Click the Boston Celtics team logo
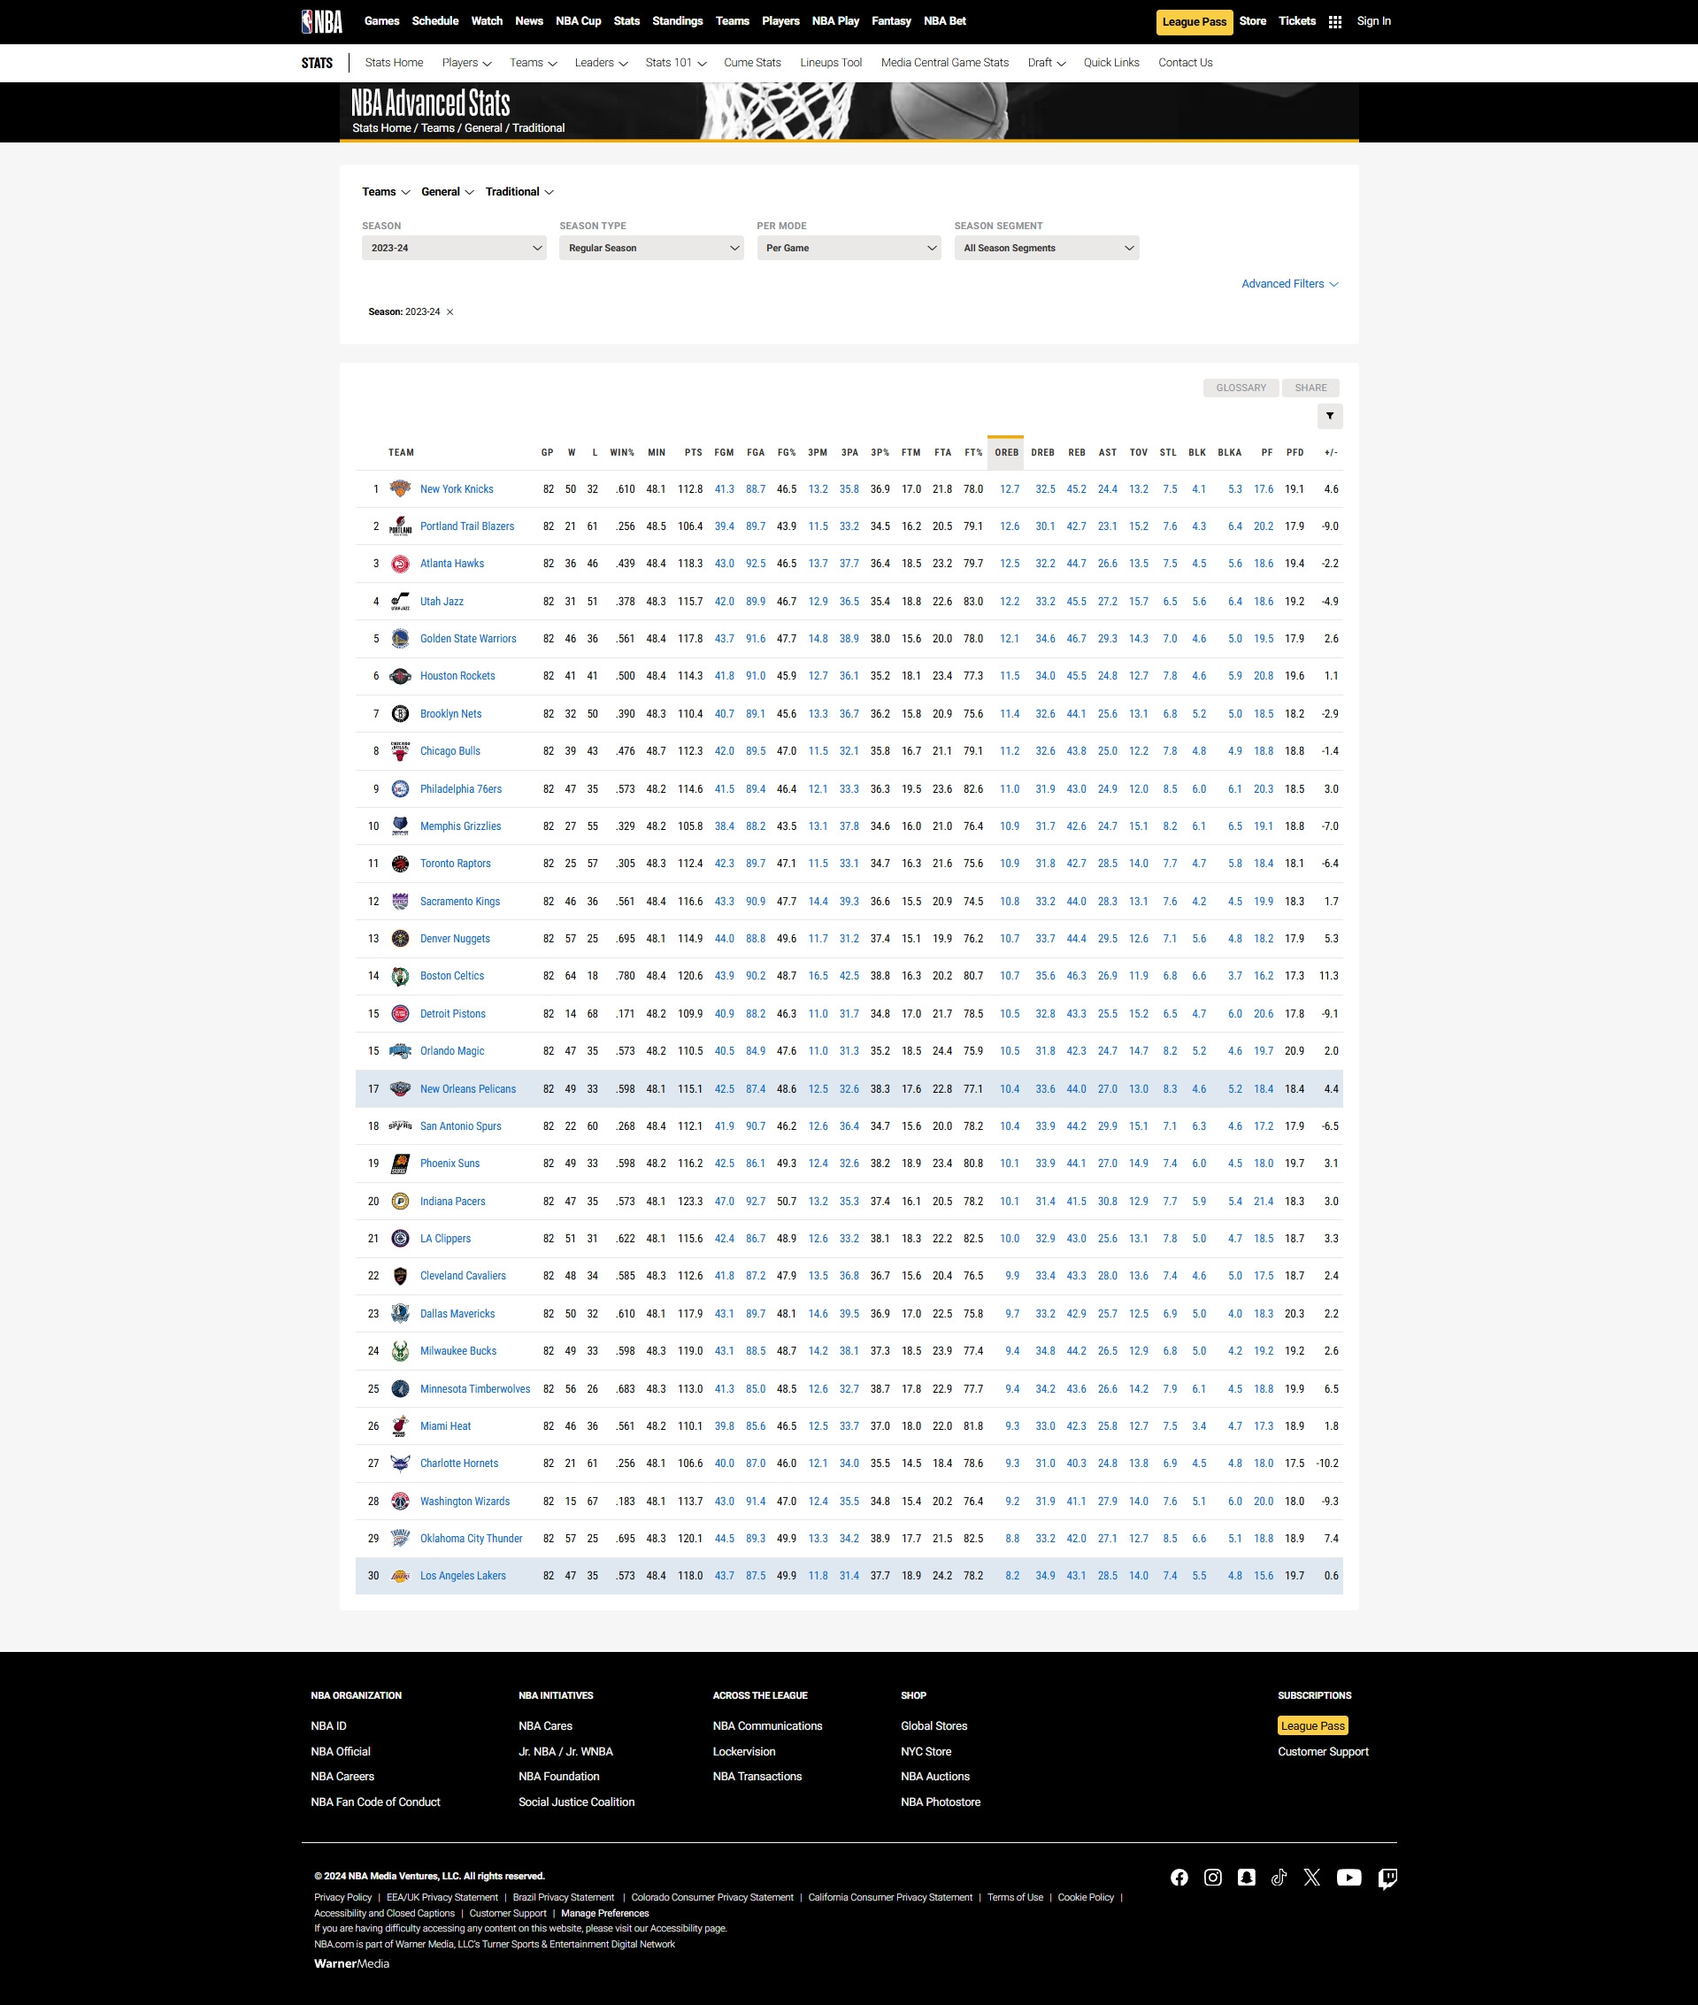Image resolution: width=1698 pixels, height=2005 pixels. tap(401, 976)
